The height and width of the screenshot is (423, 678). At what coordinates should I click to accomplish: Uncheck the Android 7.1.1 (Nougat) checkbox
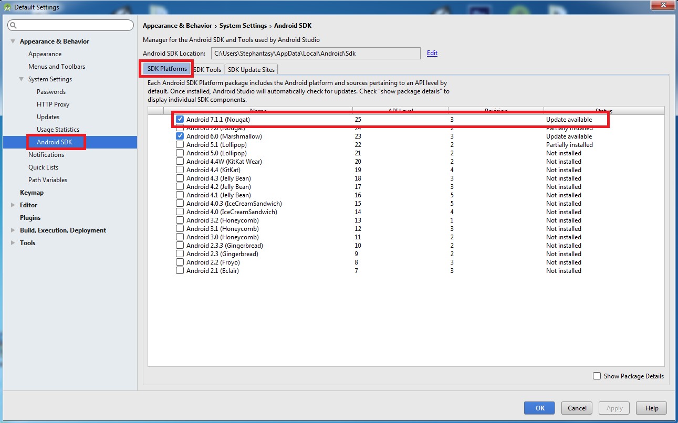point(180,120)
